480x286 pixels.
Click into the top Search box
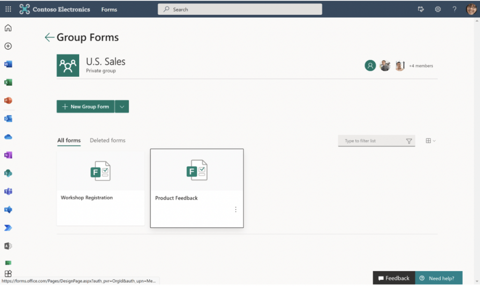(x=240, y=9)
